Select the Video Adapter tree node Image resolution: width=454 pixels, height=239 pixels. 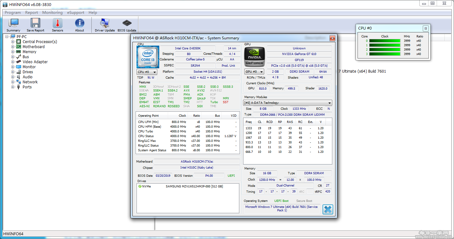35,62
